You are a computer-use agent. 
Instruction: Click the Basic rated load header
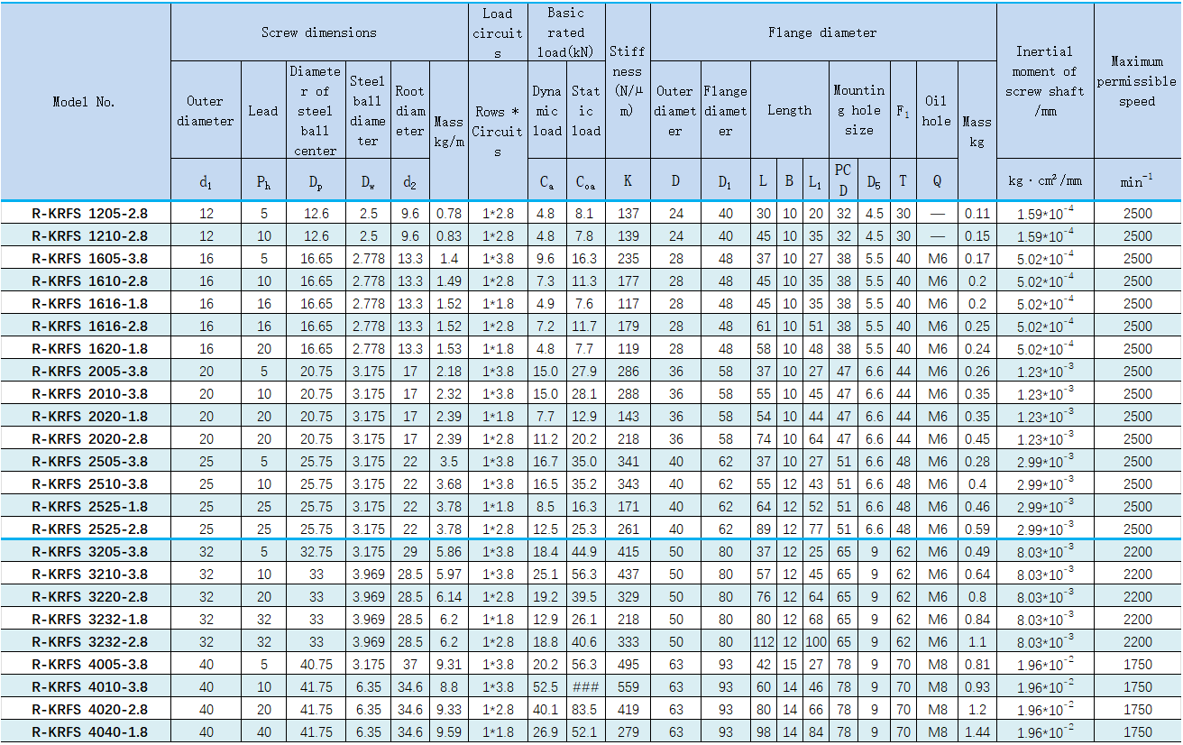565,32
